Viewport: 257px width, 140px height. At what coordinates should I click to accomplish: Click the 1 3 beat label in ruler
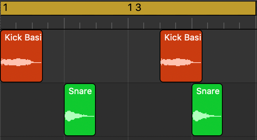pyautogui.click(x=134, y=7)
